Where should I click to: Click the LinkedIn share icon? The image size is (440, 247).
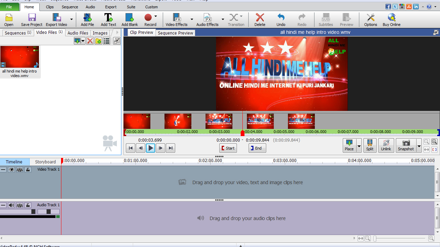click(416, 7)
